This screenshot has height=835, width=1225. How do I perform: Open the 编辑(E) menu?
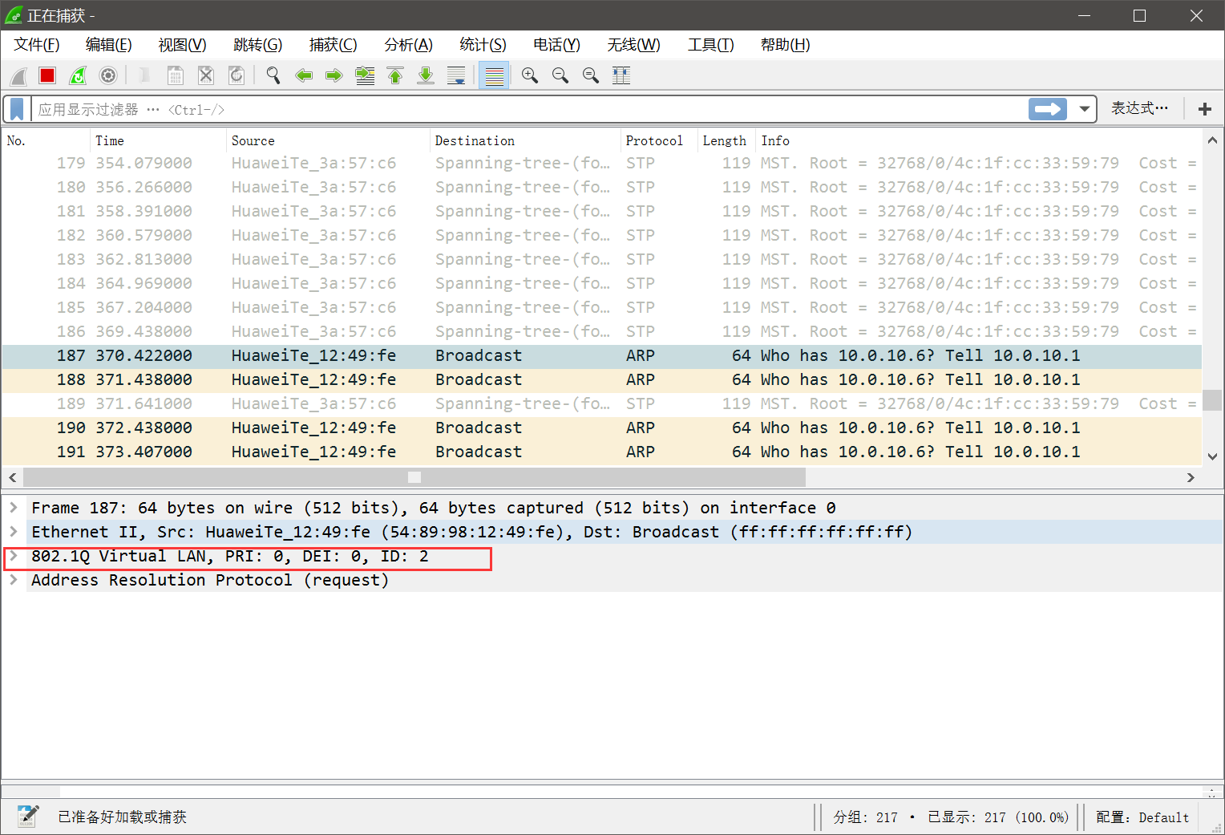tap(109, 45)
